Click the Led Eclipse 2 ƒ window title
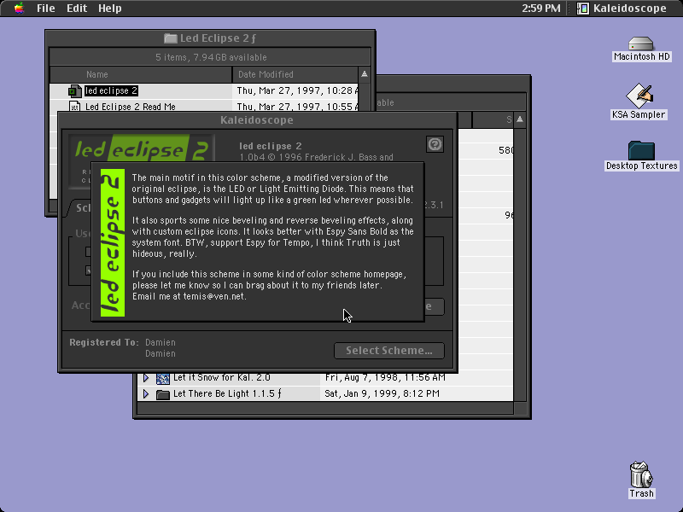This screenshot has height=512, width=683. click(x=218, y=38)
